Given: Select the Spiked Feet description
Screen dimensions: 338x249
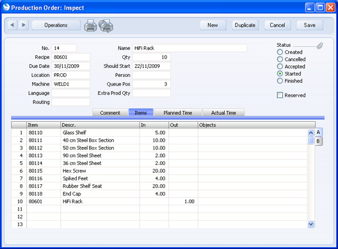Looking at the screenshot, I should coord(100,178).
